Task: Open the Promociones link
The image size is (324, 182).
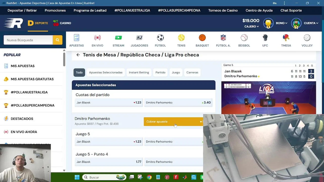Action: [55, 10]
